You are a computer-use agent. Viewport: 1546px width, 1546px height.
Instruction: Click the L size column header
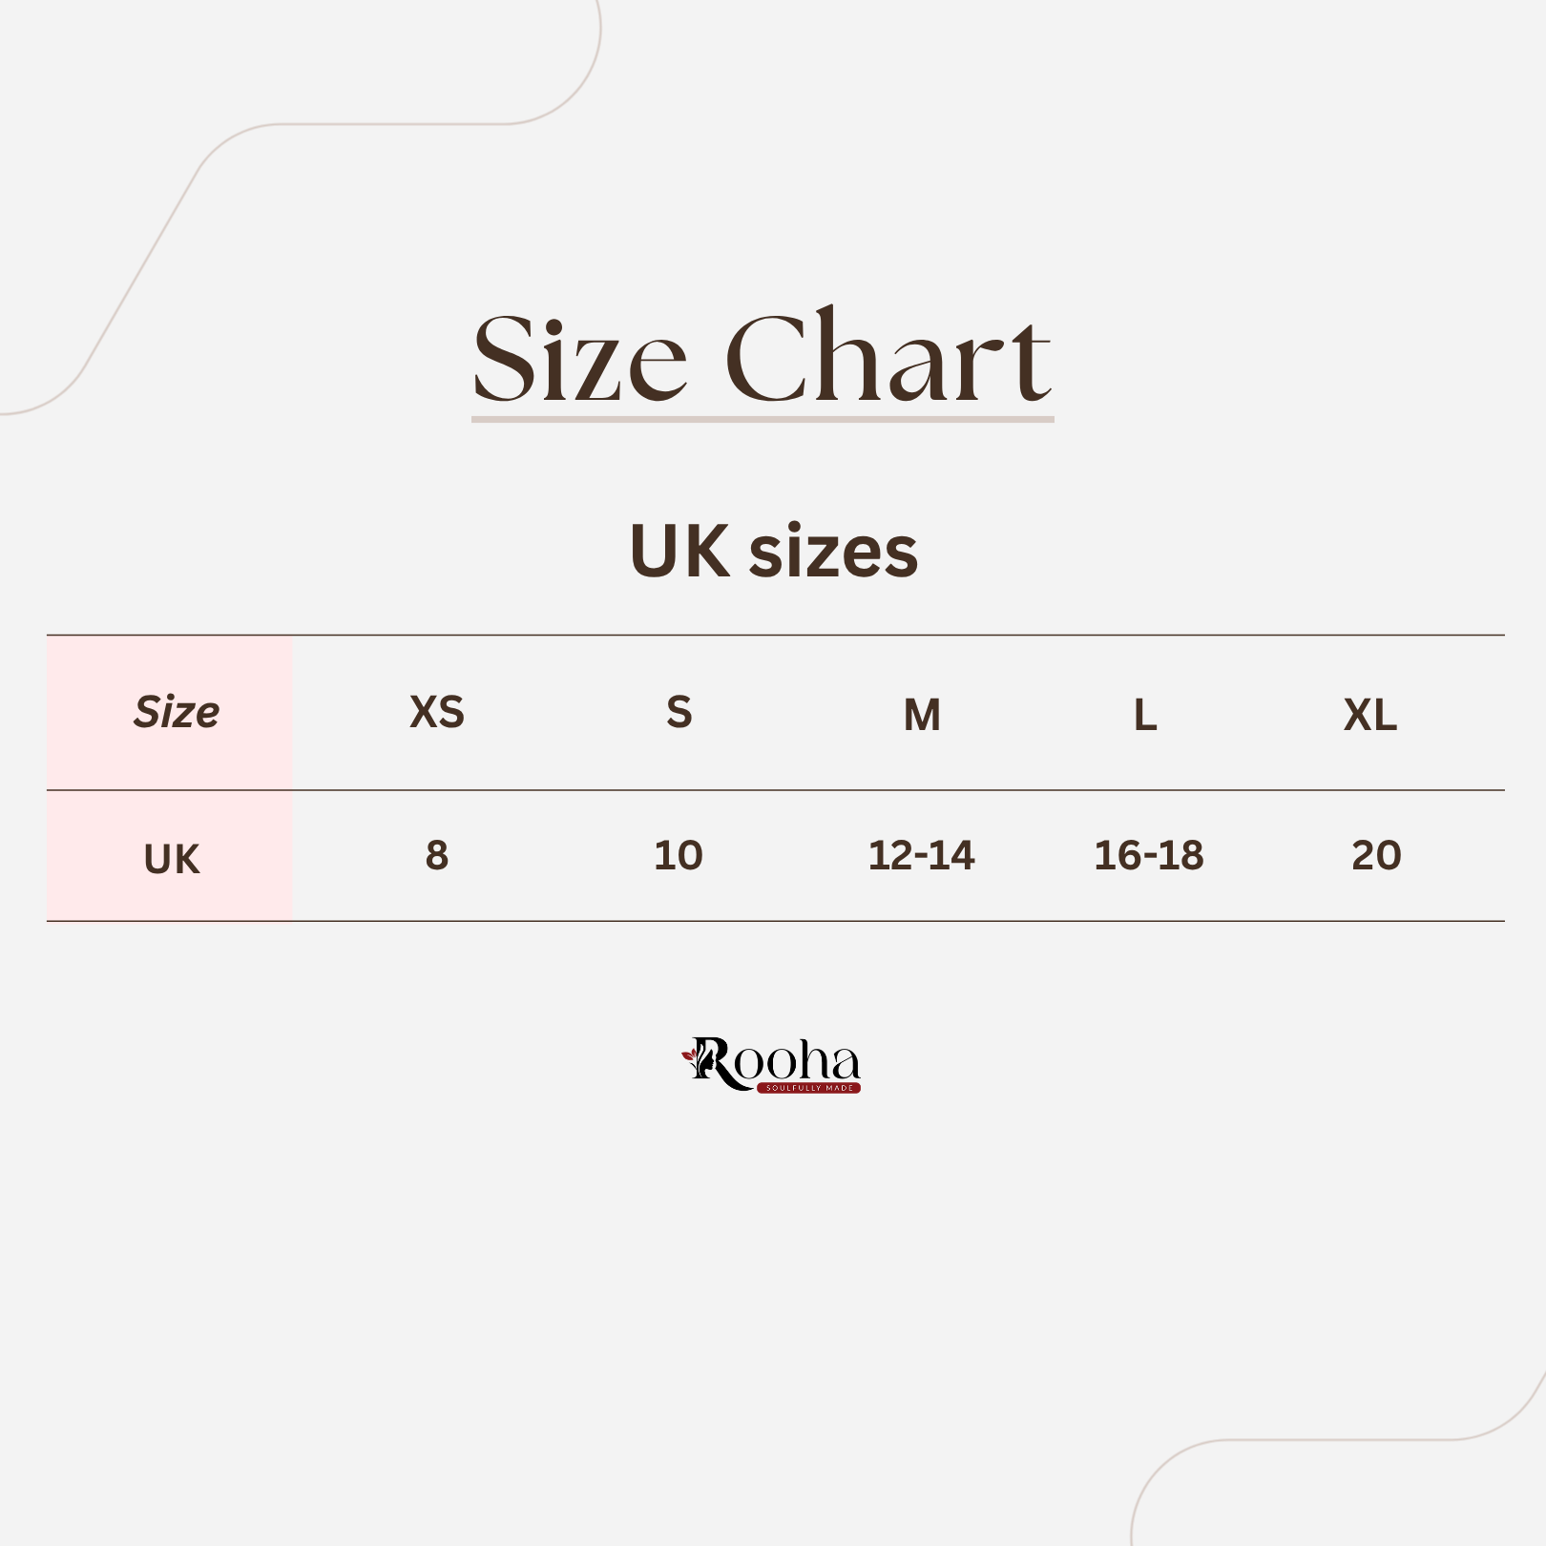[1145, 715]
